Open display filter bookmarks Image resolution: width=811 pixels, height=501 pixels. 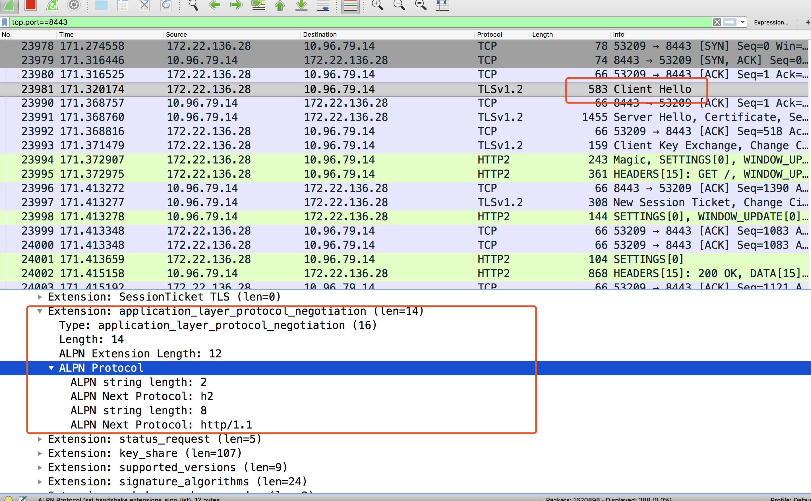click(x=5, y=22)
